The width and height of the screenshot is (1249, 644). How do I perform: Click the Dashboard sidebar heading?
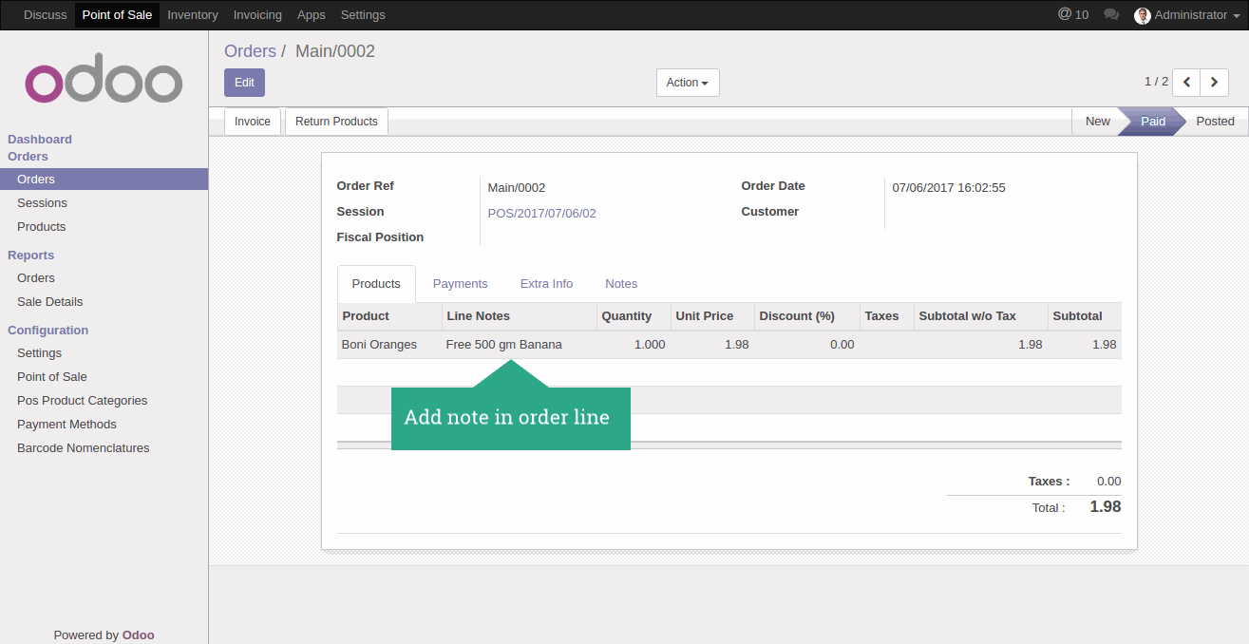40,140
